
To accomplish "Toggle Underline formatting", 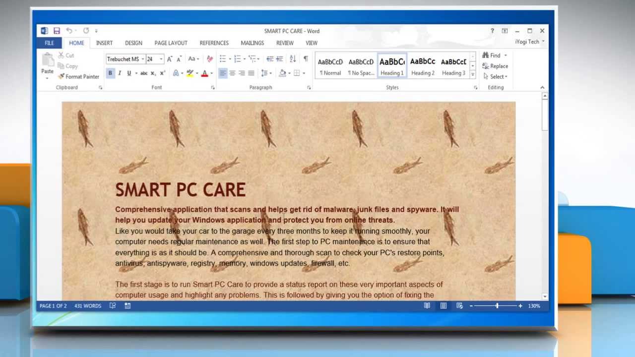I will pos(129,73).
